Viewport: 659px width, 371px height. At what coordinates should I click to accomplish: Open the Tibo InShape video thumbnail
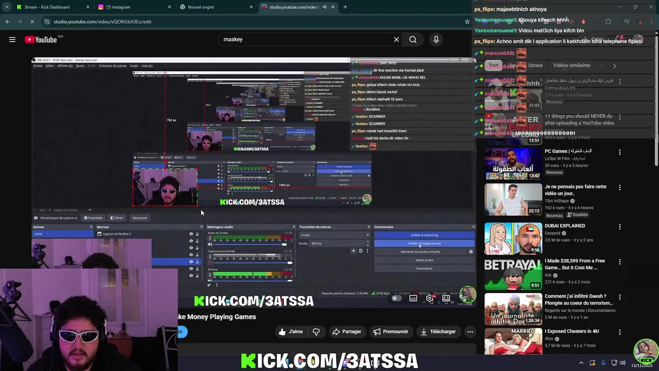coord(513,199)
